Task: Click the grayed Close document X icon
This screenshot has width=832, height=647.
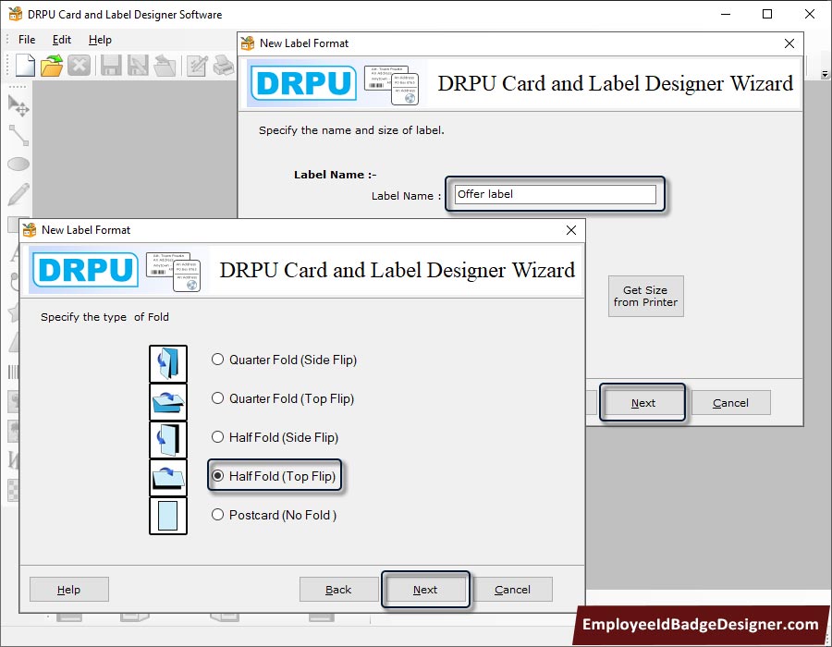Action: (79, 66)
